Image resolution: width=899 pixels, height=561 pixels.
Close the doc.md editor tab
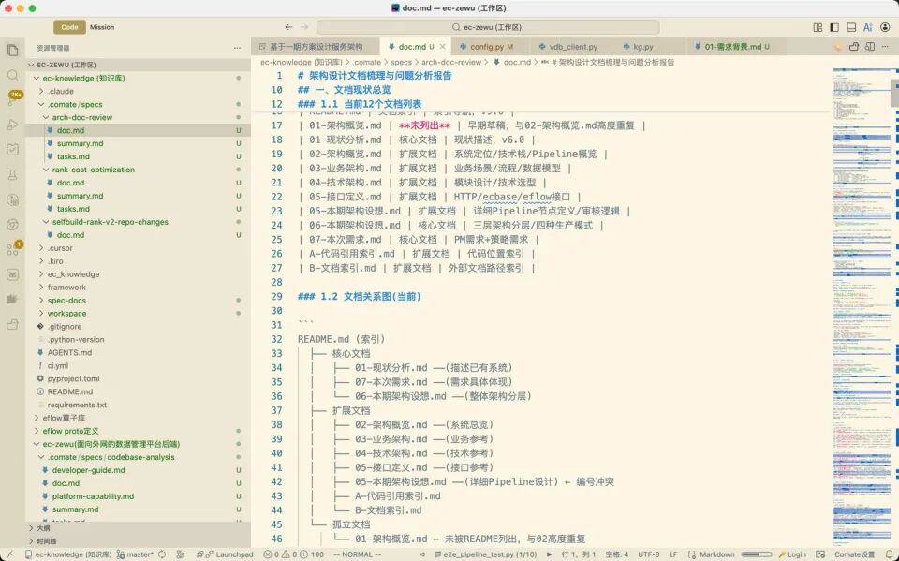pyautogui.click(x=442, y=47)
